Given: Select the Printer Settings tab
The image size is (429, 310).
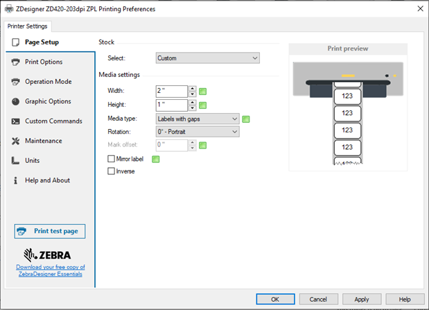Looking at the screenshot, I should (27, 26).
